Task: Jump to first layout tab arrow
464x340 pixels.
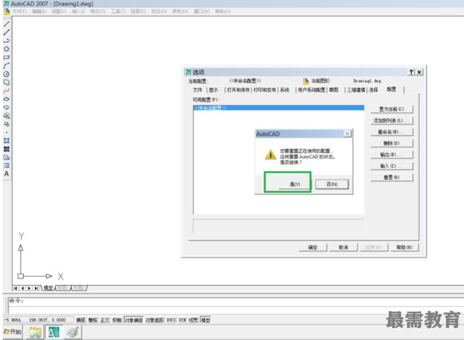Action: click(x=16, y=288)
